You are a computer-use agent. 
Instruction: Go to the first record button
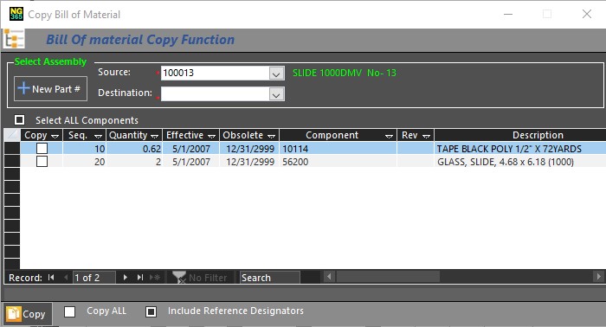pyautogui.click(x=51, y=277)
